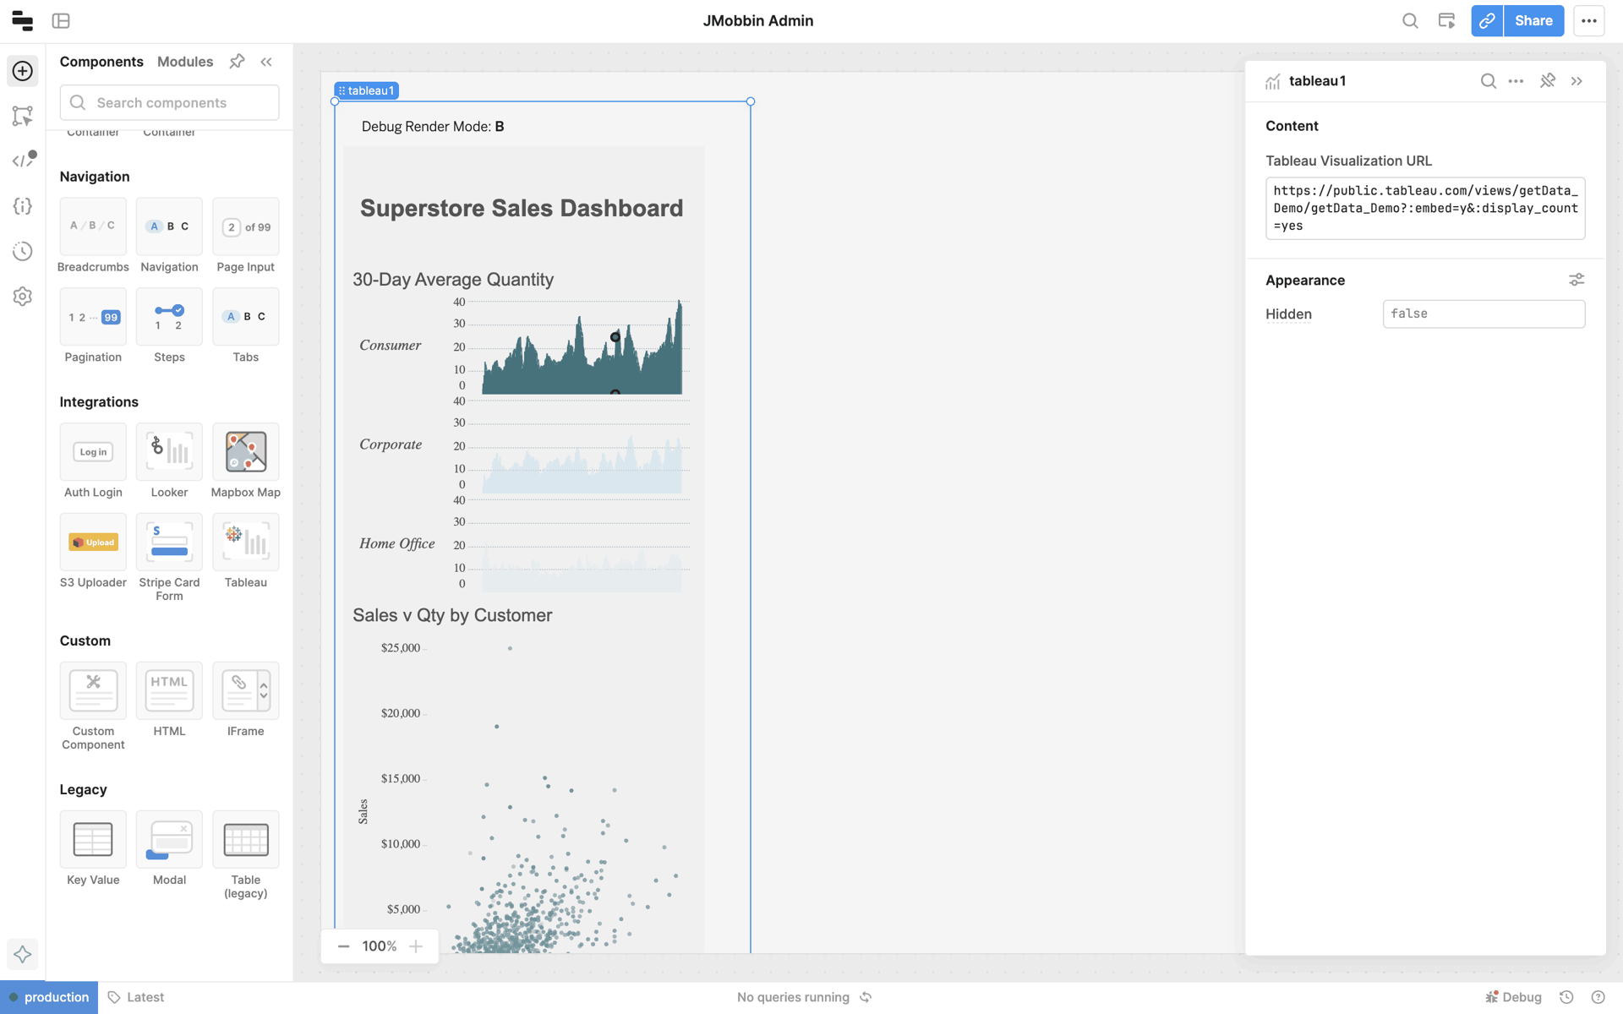The width and height of the screenshot is (1623, 1014).
Task: Click the JMobbin Admin app title
Action: (x=758, y=21)
